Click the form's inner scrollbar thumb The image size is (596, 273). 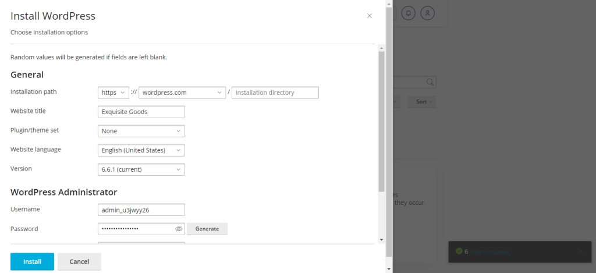tap(382, 121)
